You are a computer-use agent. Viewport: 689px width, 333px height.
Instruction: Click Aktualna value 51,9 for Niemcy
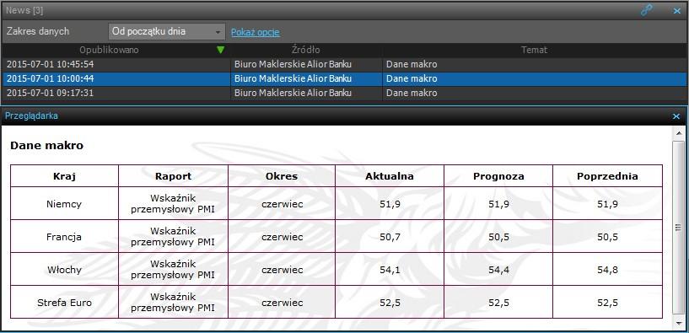tap(390, 204)
